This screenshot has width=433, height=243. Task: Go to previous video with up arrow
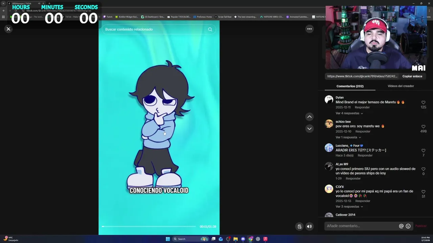309,117
